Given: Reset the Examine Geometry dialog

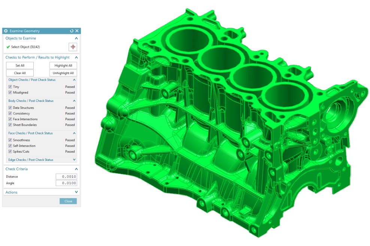Looking at the screenshot, I should click(72, 31).
